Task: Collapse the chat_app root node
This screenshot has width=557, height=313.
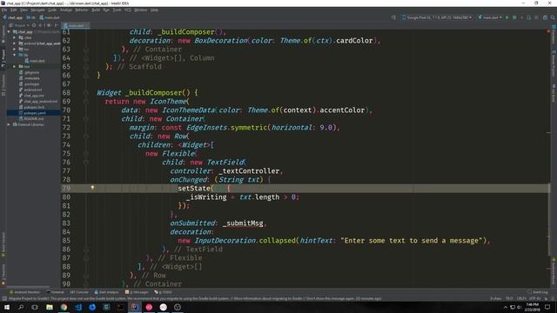Action: [x=9, y=31]
